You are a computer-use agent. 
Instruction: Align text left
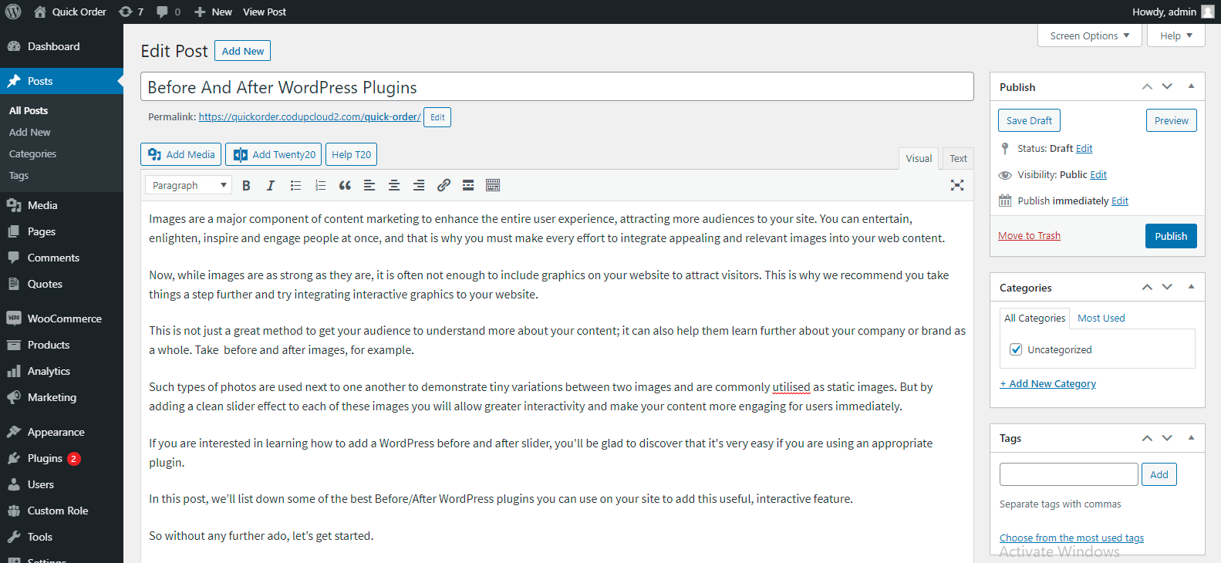click(369, 185)
